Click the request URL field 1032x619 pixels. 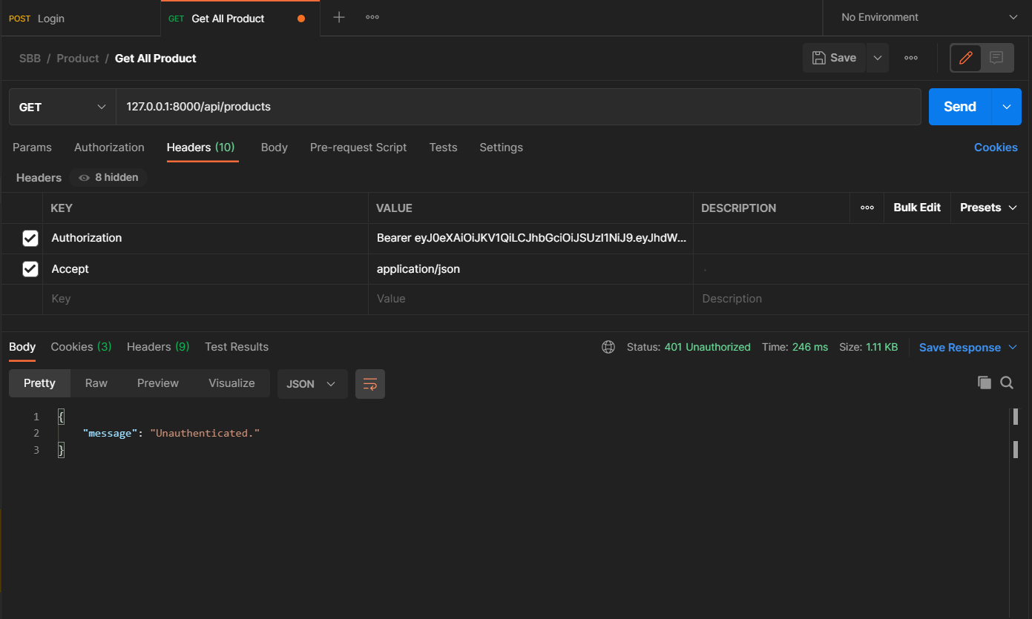coord(519,107)
